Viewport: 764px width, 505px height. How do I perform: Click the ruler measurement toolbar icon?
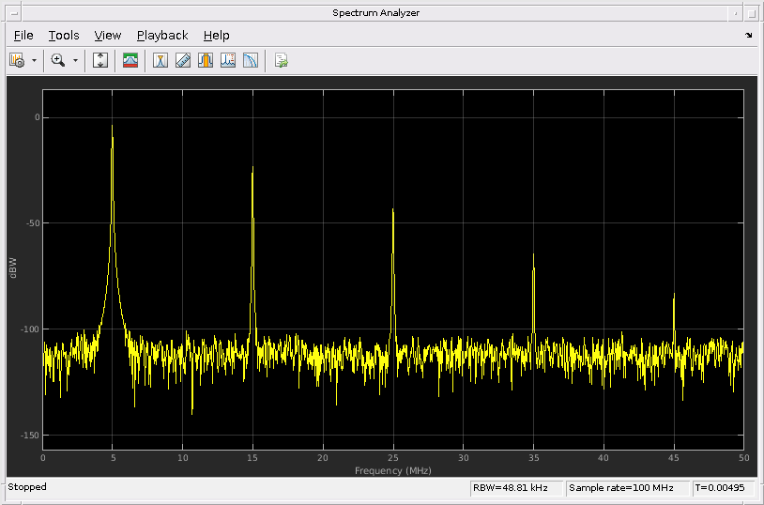pos(183,60)
